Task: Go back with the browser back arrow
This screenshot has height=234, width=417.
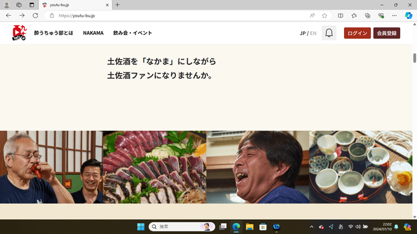Action: point(8,16)
